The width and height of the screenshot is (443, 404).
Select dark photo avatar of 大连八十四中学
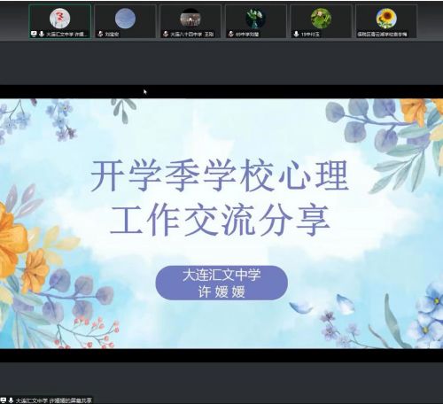(x=190, y=18)
